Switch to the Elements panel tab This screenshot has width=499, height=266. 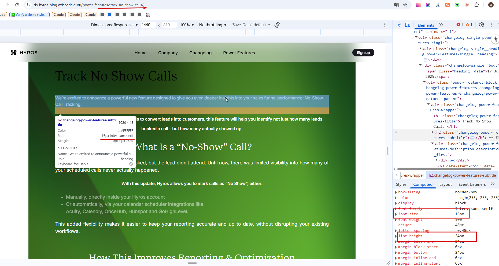[426, 25]
